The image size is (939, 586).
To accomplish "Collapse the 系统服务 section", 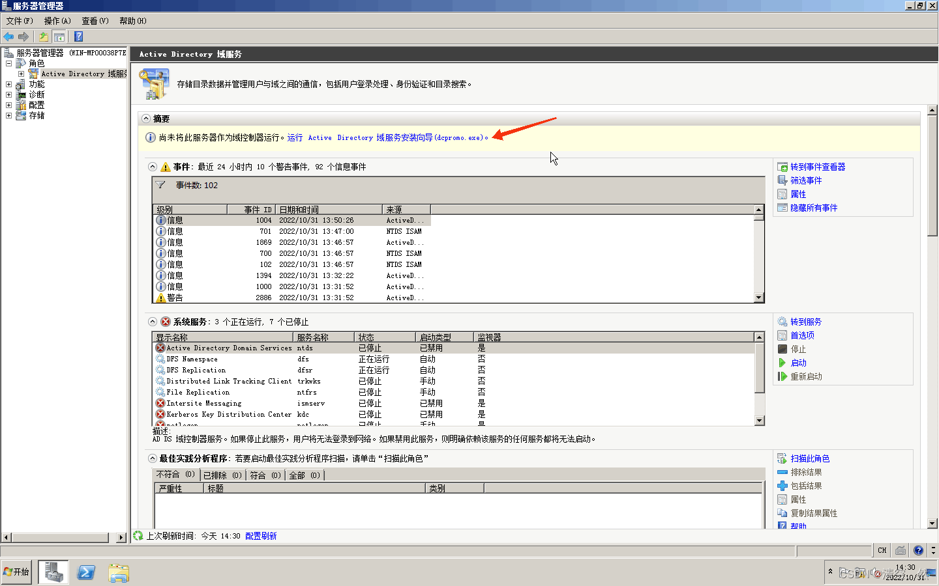I will 153,322.
